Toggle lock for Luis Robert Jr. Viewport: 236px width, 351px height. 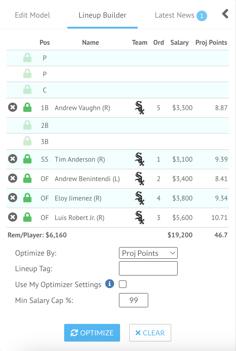[x=27, y=218]
